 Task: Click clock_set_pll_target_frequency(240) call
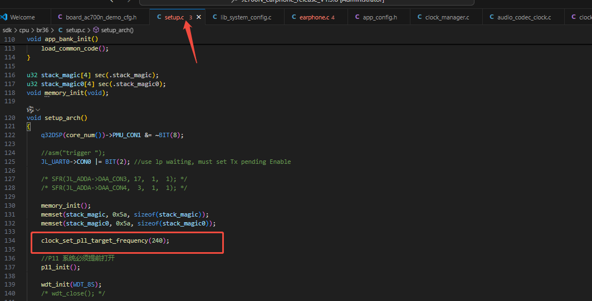[x=105, y=240]
